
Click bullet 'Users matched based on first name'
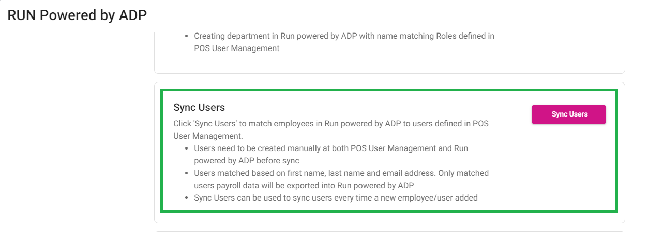(341, 179)
